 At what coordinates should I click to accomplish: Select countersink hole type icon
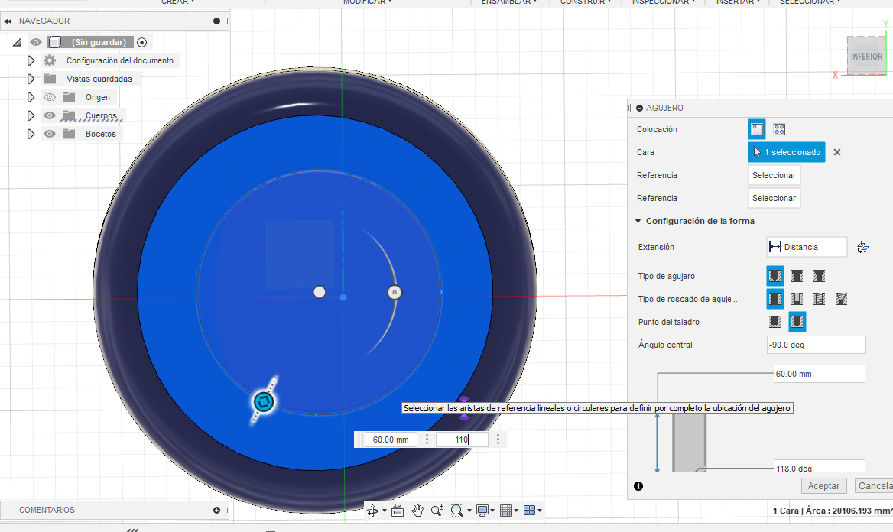(x=819, y=276)
